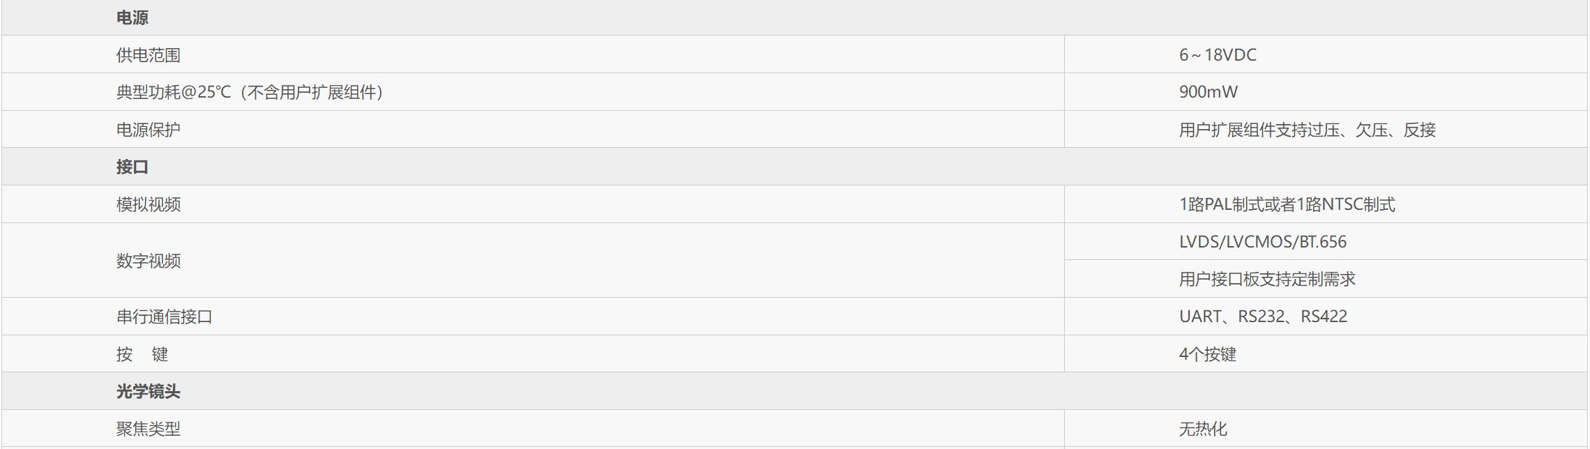Screen dimensions: 1590x449
Task: Select the 典型功耗@25℃ row label
Action: [x=250, y=92]
